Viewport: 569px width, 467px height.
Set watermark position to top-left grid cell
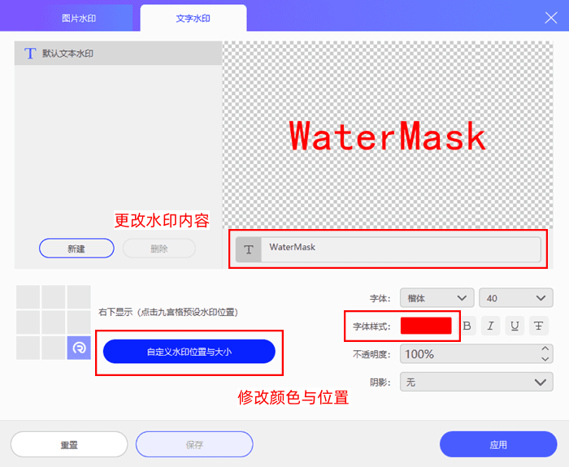28,297
